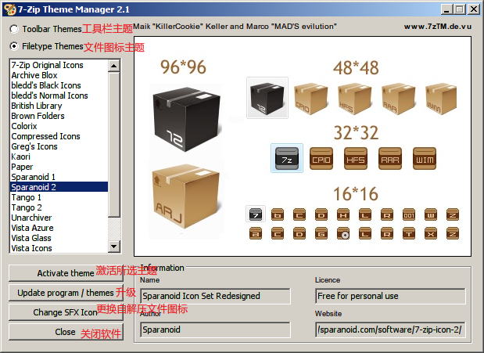This screenshot has height=353, width=484.
Task: Click the 16*16 'G' icon in bottom row
Action: 321,234
